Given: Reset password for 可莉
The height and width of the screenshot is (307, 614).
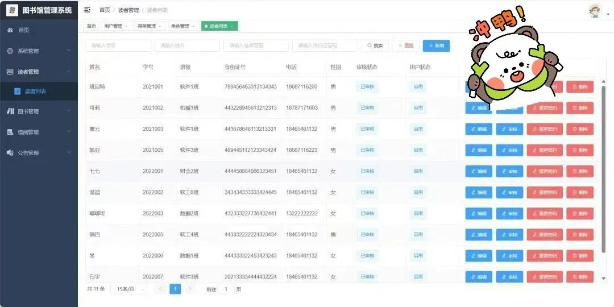Looking at the screenshot, I should 545,107.
